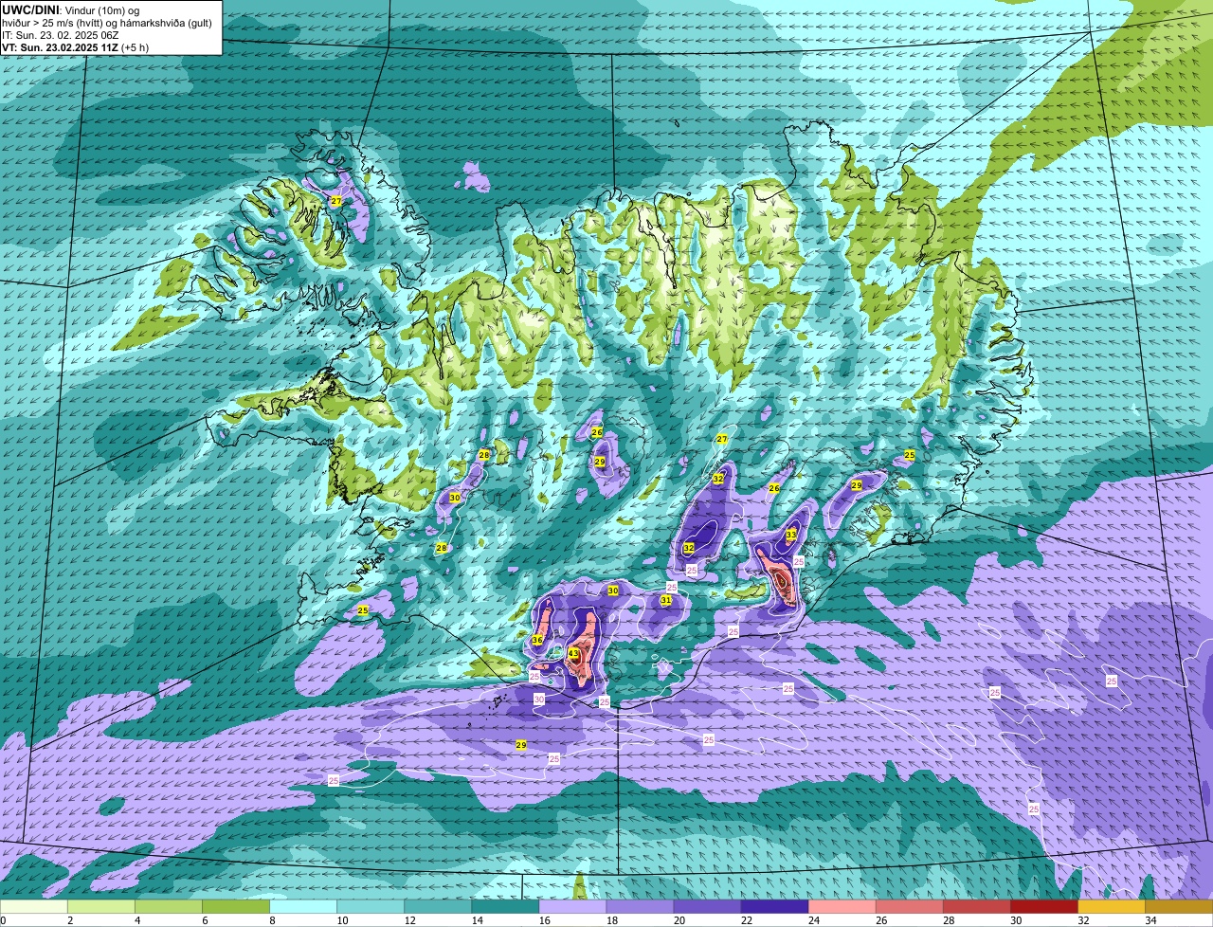Select the olive green 6–8 m/s legend swatch

236,907
